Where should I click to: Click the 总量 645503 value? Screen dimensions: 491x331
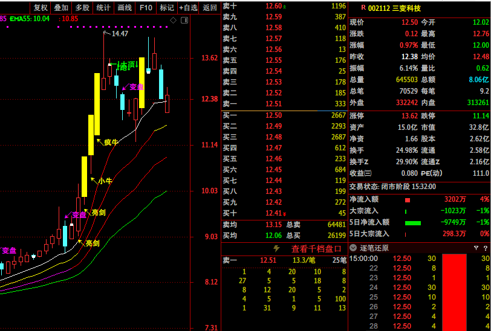407,80
